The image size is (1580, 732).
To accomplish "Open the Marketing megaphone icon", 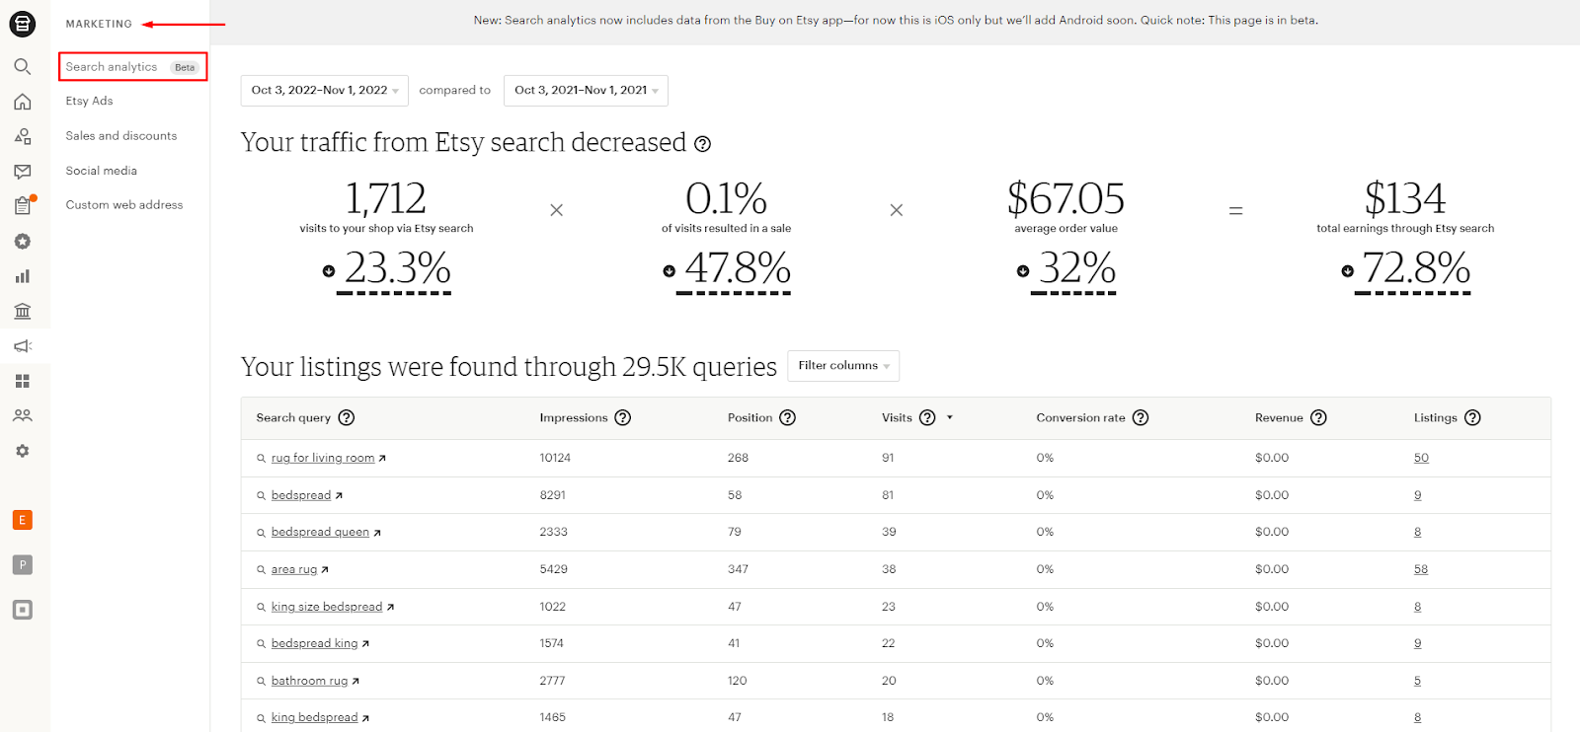I will tap(22, 346).
